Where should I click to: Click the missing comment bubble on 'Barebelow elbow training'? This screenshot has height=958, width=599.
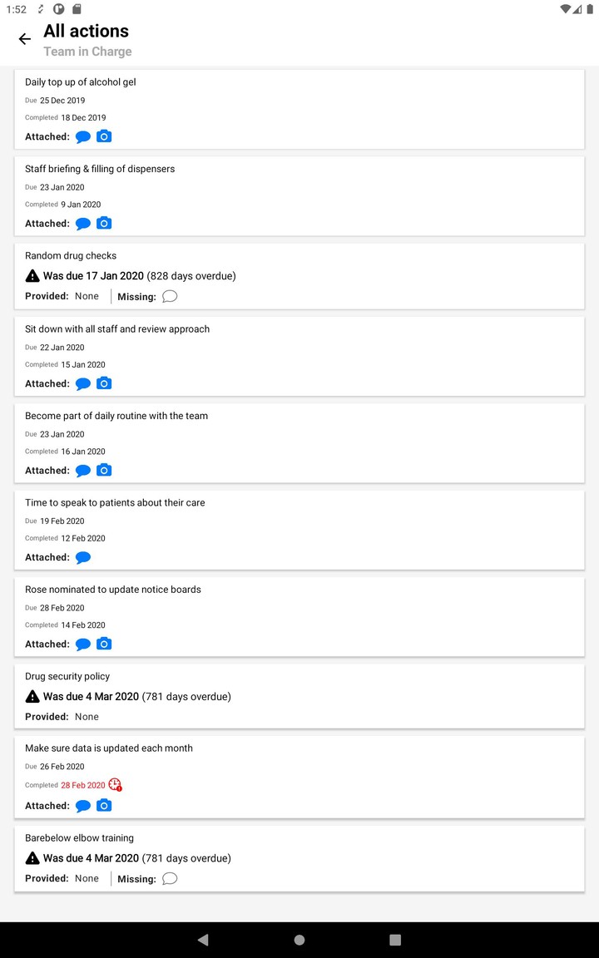(170, 878)
